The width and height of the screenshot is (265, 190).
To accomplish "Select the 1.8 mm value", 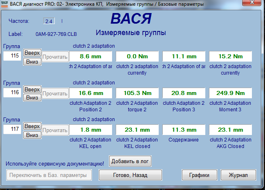I will click(91, 130).
